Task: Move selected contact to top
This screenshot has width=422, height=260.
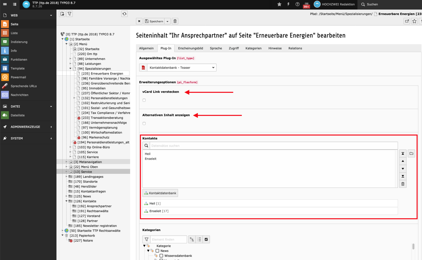Action: [403, 153]
